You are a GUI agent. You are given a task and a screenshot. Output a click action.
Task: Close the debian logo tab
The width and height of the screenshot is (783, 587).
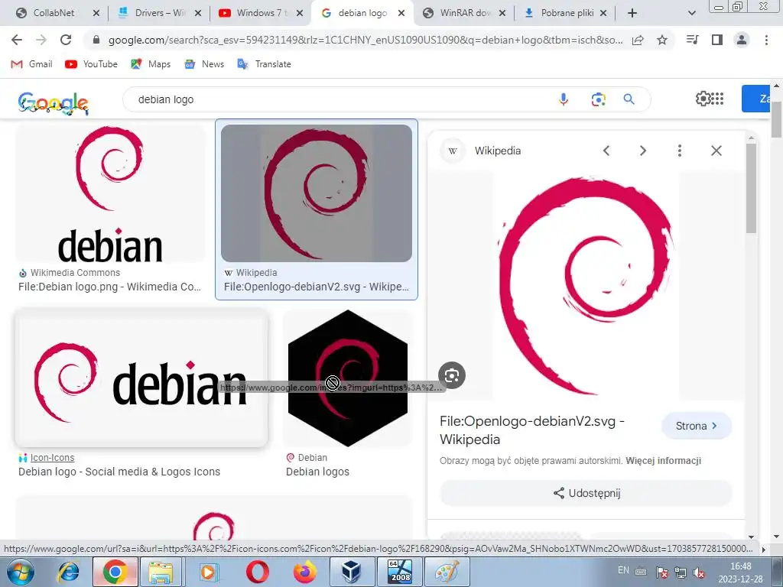click(401, 14)
